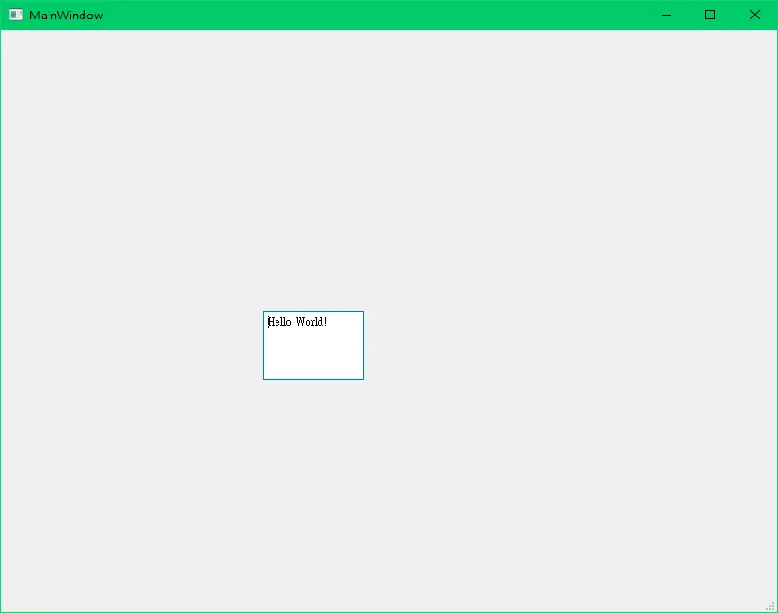778x613 pixels.
Task: Click the empty gray area below text box
Action: 312,485
